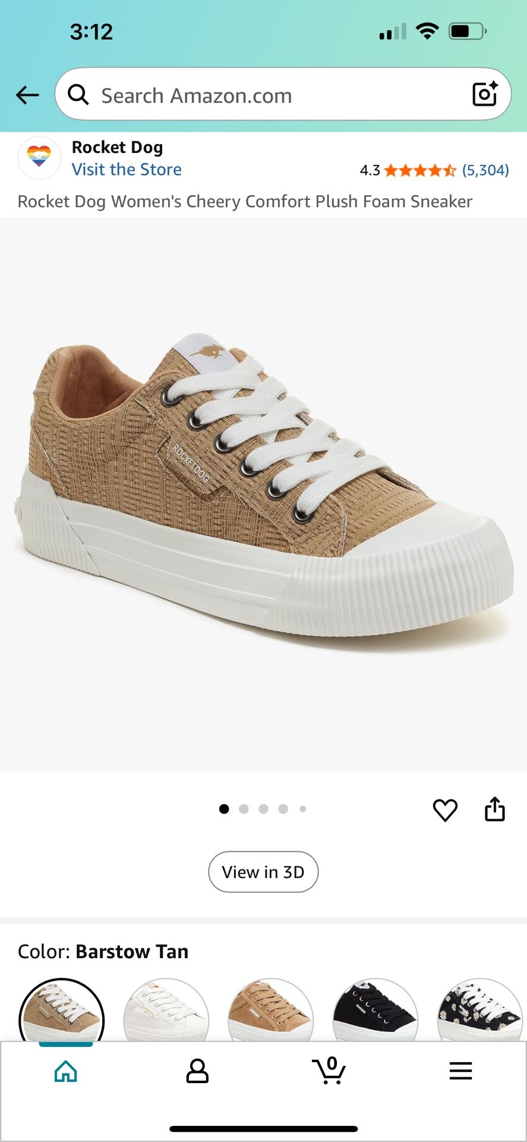The width and height of the screenshot is (527, 1142).
Task: Choose the solid black sneaker swatch
Action: pyautogui.click(x=375, y=1010)
